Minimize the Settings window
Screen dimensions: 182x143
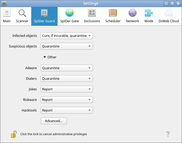click(166, 4)
